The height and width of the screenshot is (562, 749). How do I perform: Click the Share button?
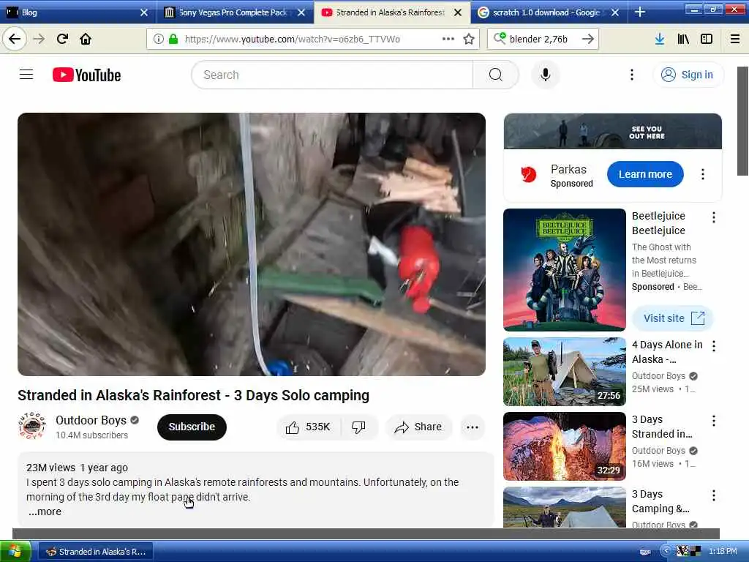click(x=418, y=427)
